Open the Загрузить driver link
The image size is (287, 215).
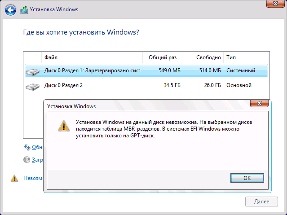tap(37, 159)
